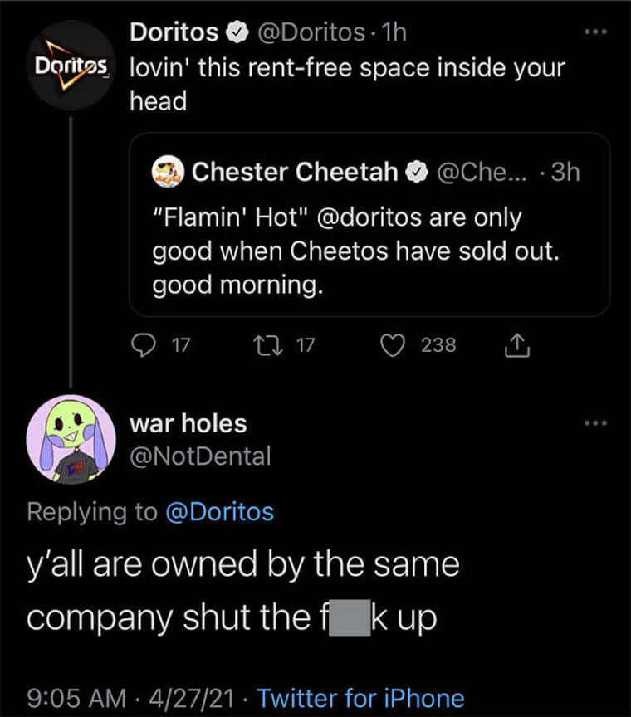631x717 pixels.
Task: Open more options on war holes reply
Action: (x=595, y=423)
